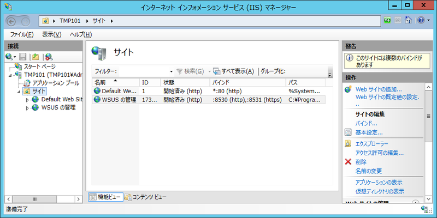Open the 表示 menu
This screenshot has height=218, width=437.
51,35
